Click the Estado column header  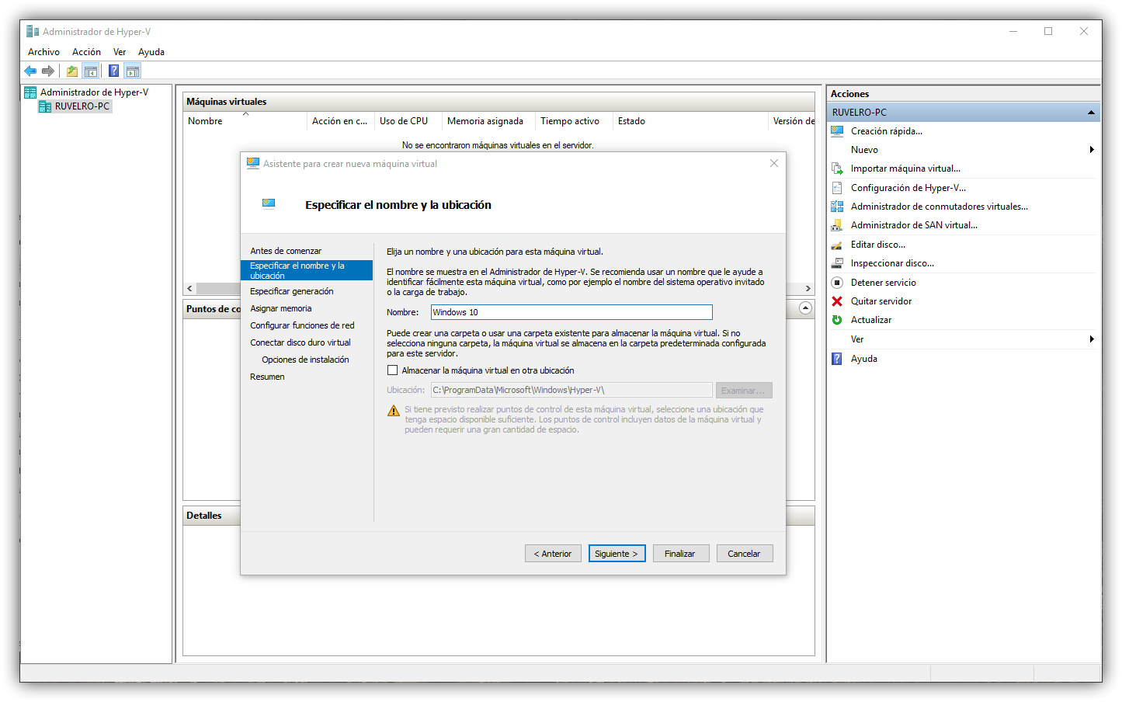coord(690,121)
